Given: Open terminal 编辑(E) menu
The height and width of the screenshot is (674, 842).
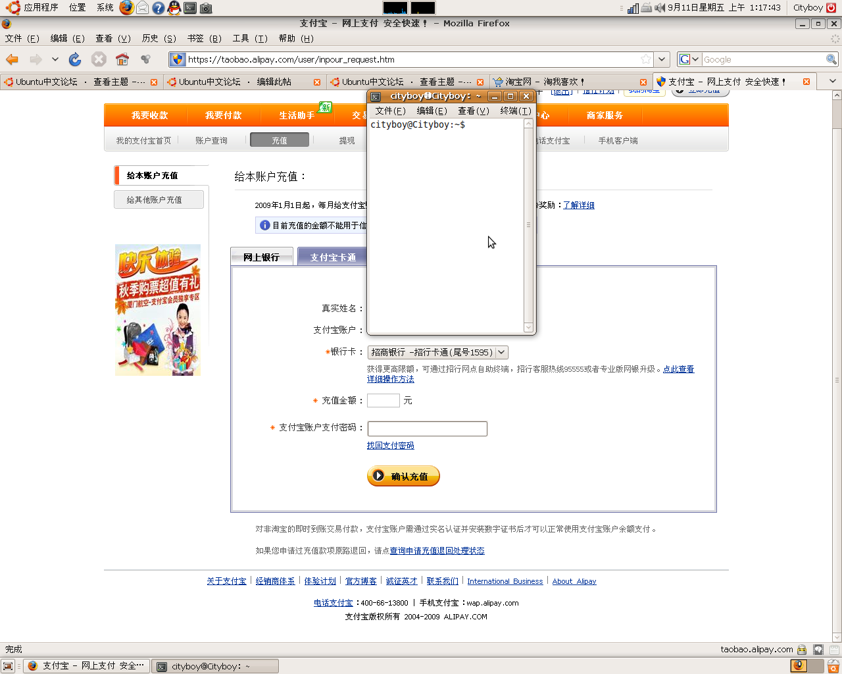Looking at the screenshot, I should 432,111.
